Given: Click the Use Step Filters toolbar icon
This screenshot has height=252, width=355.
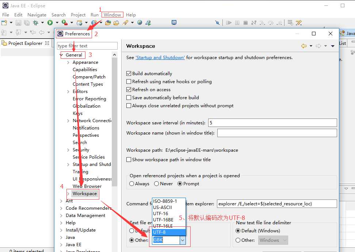Looking at the screenshot, I should [x=299, y=23].
